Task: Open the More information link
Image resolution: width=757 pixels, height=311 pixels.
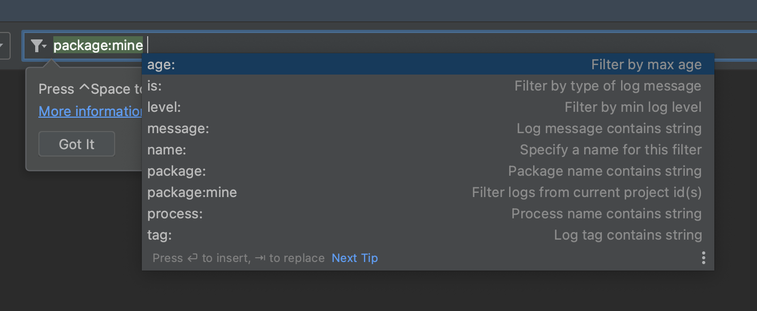Action: [88, 111]
